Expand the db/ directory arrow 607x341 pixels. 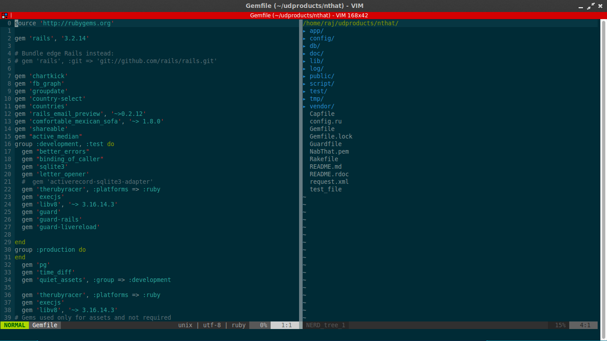[304, 46]
